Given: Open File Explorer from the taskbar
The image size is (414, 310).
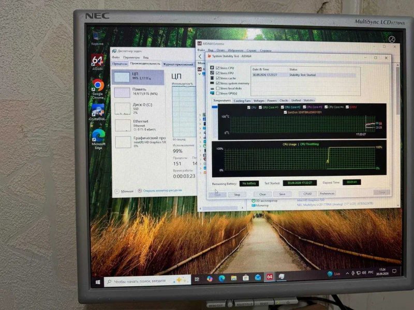Looking at the screenshot, I should [x=234, y=278].
